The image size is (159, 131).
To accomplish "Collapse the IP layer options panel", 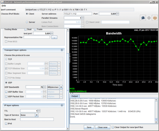I will click(x=62, y=105).
